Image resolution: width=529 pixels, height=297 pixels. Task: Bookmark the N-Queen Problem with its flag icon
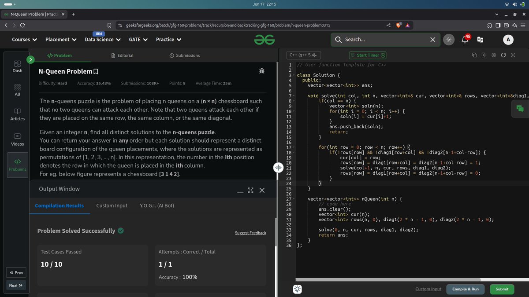[96, 71]
